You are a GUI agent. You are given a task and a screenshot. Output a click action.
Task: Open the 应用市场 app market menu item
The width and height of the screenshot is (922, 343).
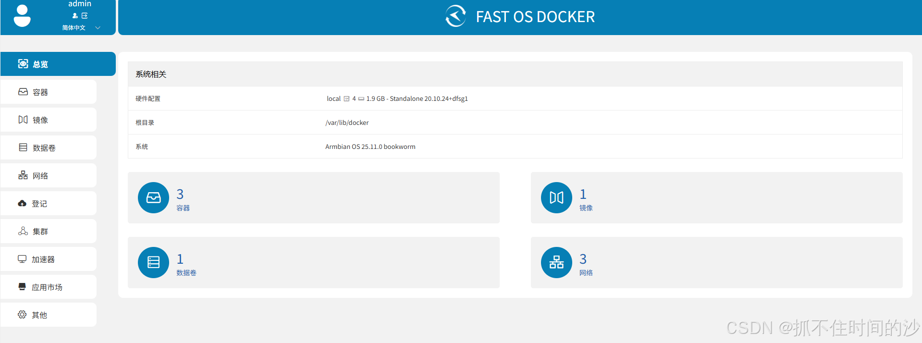(49, 287)
